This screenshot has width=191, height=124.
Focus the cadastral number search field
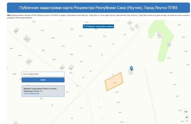click(x=43, y=74)
